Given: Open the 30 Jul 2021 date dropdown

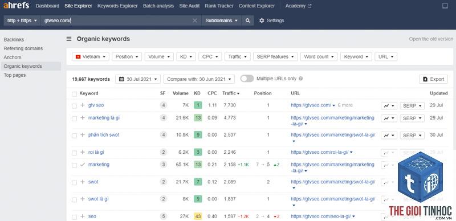Looking at the screenshot, I should (x=138, y=79).
